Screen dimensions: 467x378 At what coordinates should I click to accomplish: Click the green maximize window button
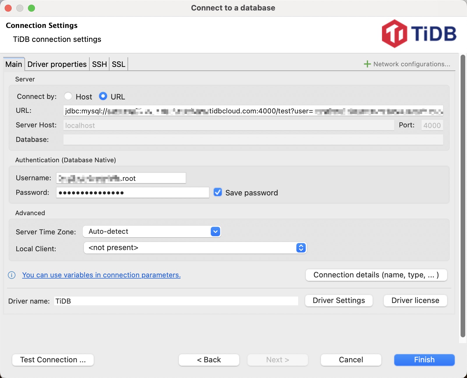[x=31, y=8]
